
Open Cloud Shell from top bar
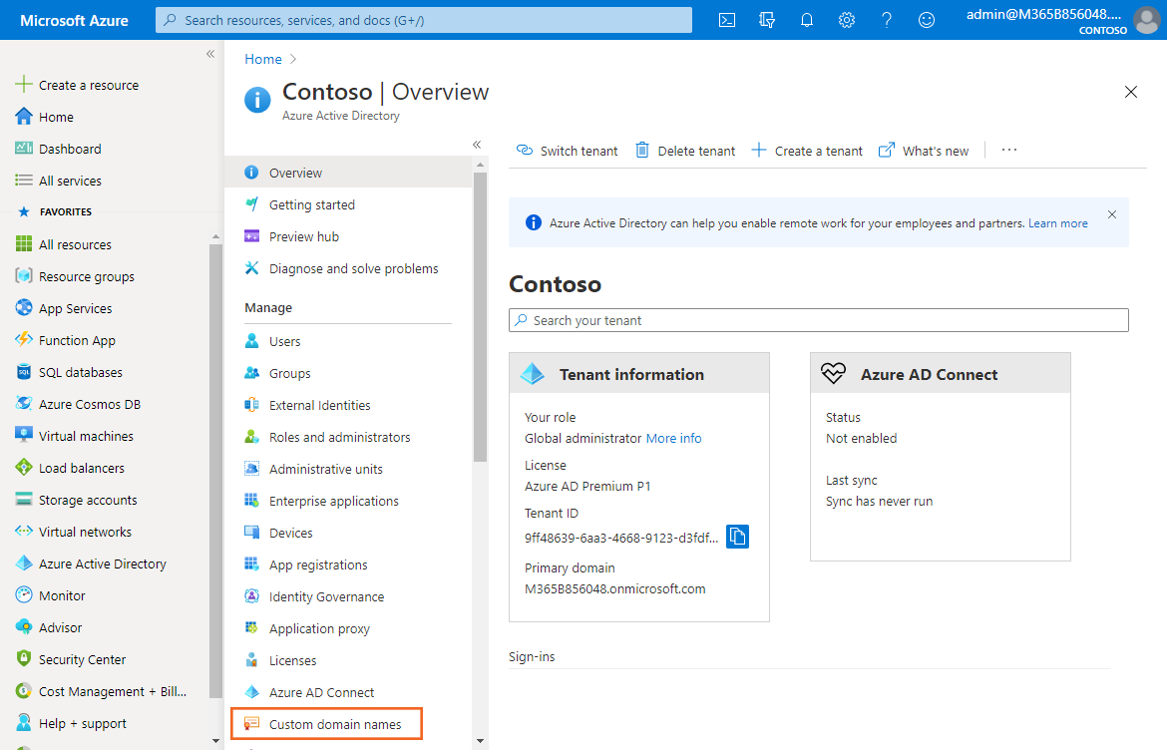pos(728,20)
